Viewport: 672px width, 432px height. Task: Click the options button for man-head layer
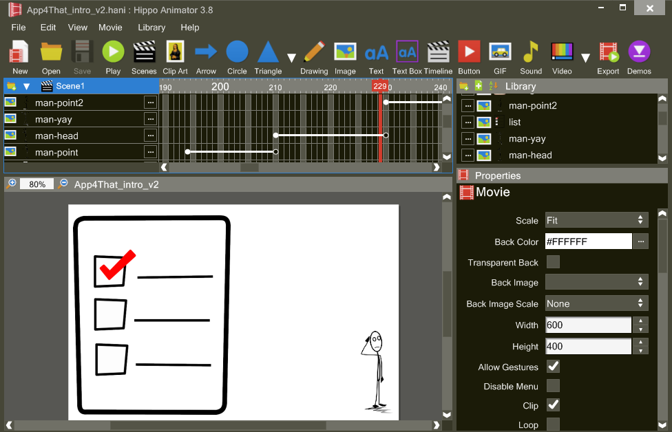point(150,136)
